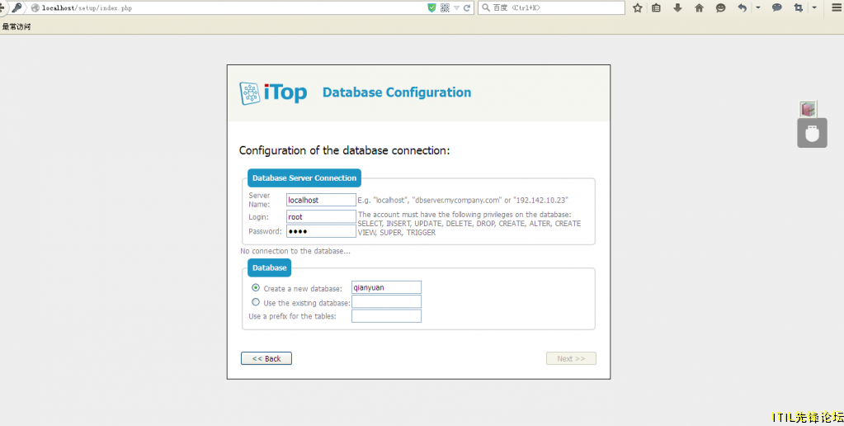Image resolution: width=844 pixels, height=426 pixels.
Task: Go to the home page icon
Action: tap(699, 7)
